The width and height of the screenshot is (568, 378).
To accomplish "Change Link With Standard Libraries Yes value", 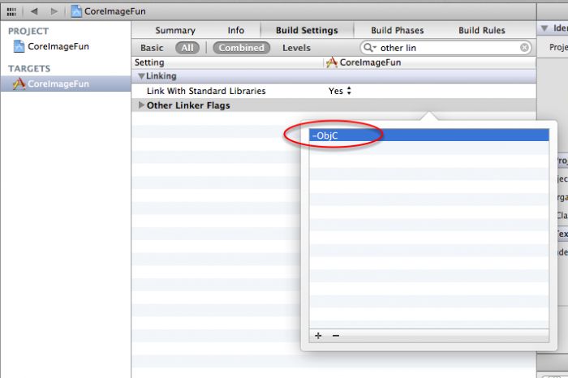I will coord(340,91).
